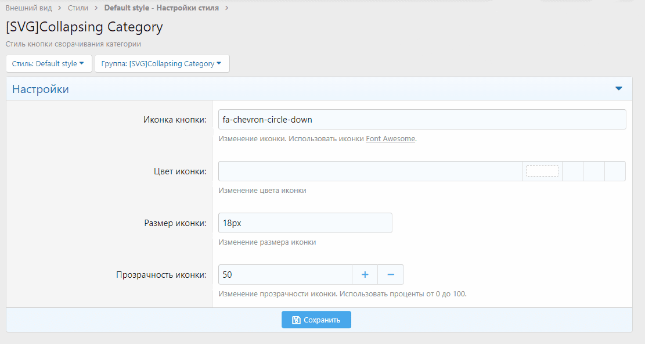Open the Группа: [SVG]Collapsing Category dropdown
The image size is (645, 344).
click(x=162, y=64)
